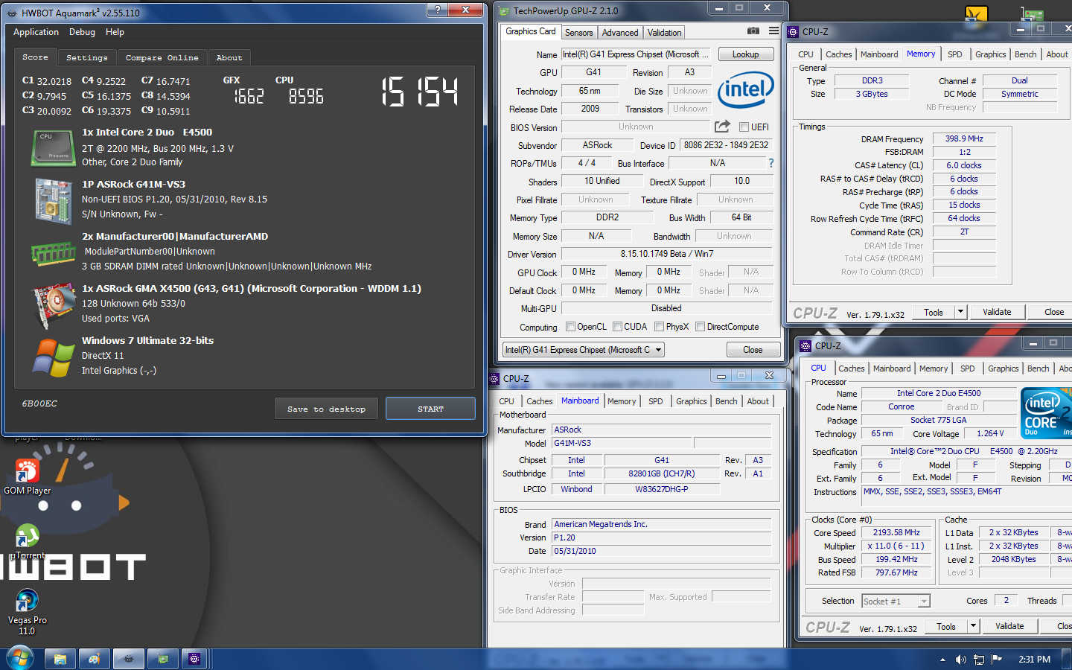Screen dimensions: 1072x670
Task: Click the Bus Interface question mark icon
Action: pos(771,163)
